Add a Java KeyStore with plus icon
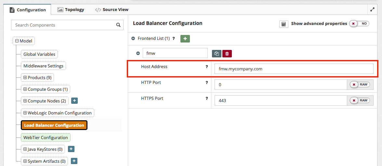This screenshot has width=382, height=166. pyautogui.click(x=71, y=149)
